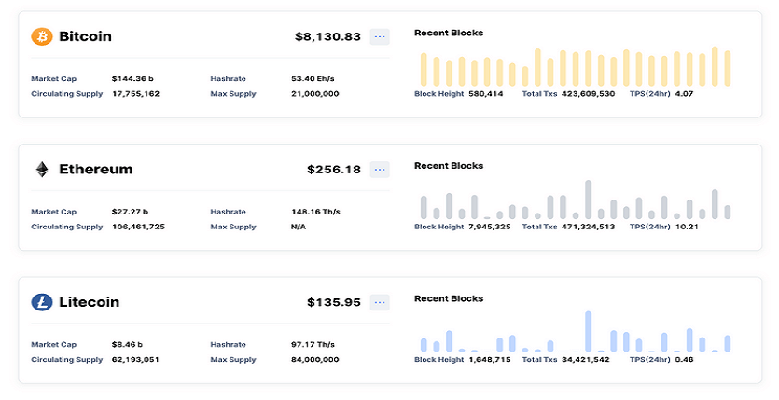Click Ethereum market cap value $27.27 b

coord(130,212)
